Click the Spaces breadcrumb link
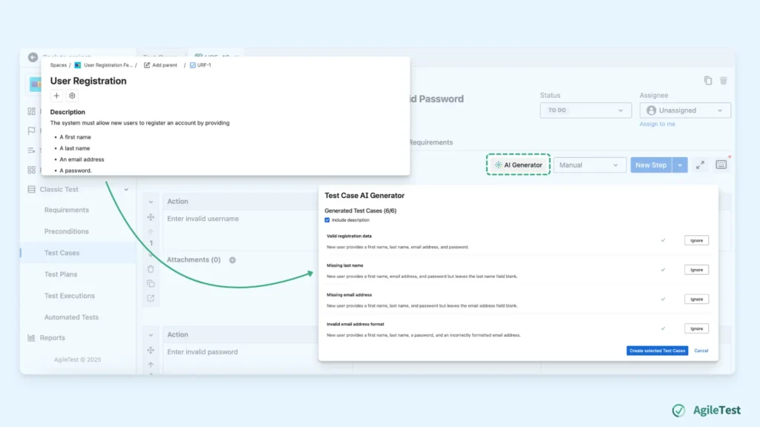 tap(58, 65)
